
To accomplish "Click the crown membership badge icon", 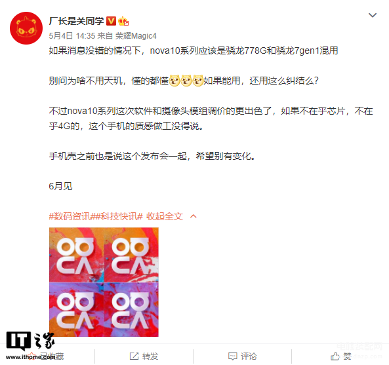I will tap(123, 22).
